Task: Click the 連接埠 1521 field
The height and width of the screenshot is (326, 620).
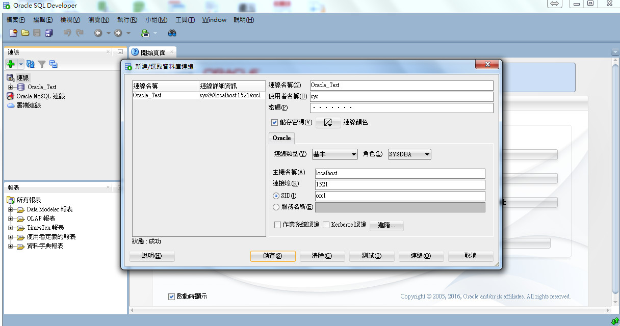Action: tap(400, 185)
